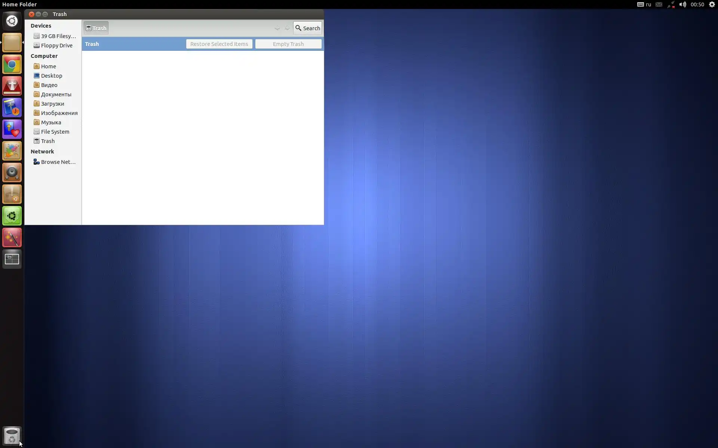This screenshot has width=718, height=448.
Task: Click the sound volume indicator
Action: click(682, 4)
